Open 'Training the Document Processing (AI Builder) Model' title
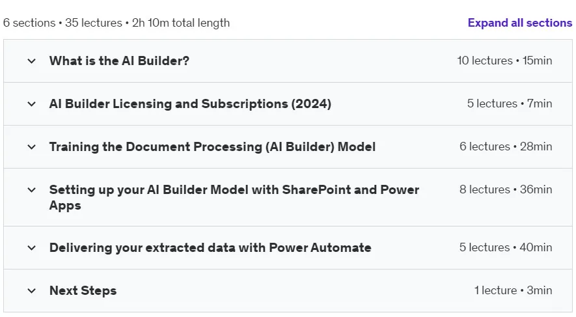This screenshot has height=317, width=576. click(212, 146)
